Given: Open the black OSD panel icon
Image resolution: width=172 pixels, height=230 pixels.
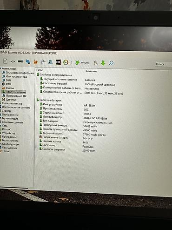Looking at the screenshot, I should point(58,62).
